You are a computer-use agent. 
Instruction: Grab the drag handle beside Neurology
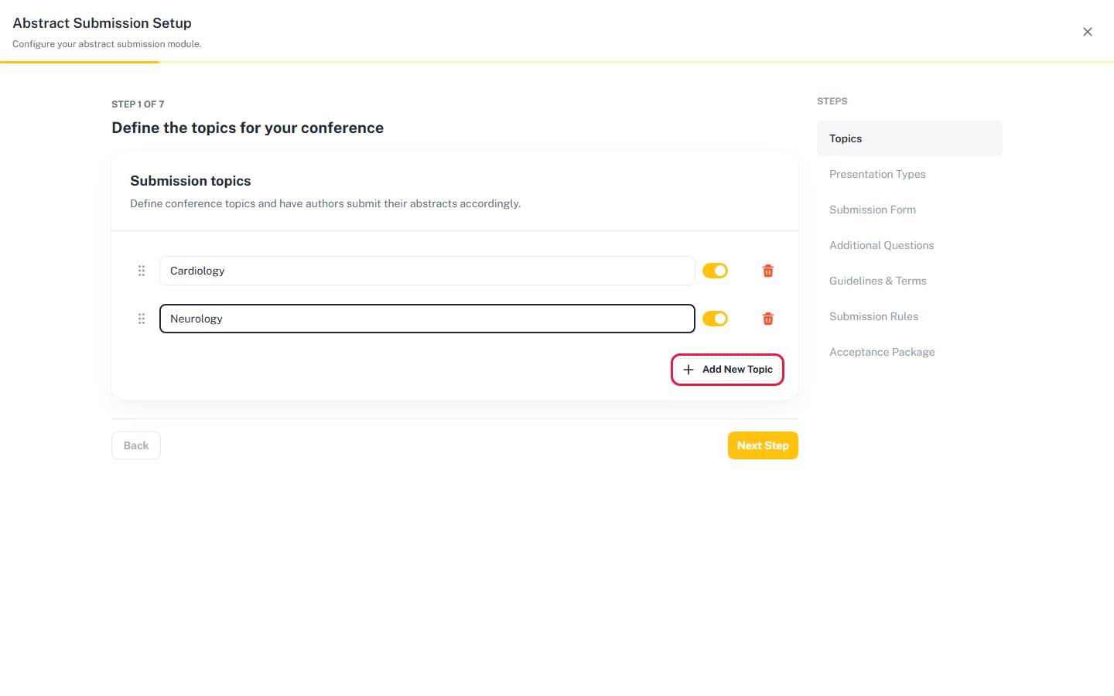click(x=142, y=319)
